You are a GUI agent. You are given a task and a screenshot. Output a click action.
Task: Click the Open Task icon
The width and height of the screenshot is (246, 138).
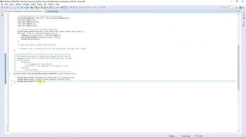coord(53,8)
